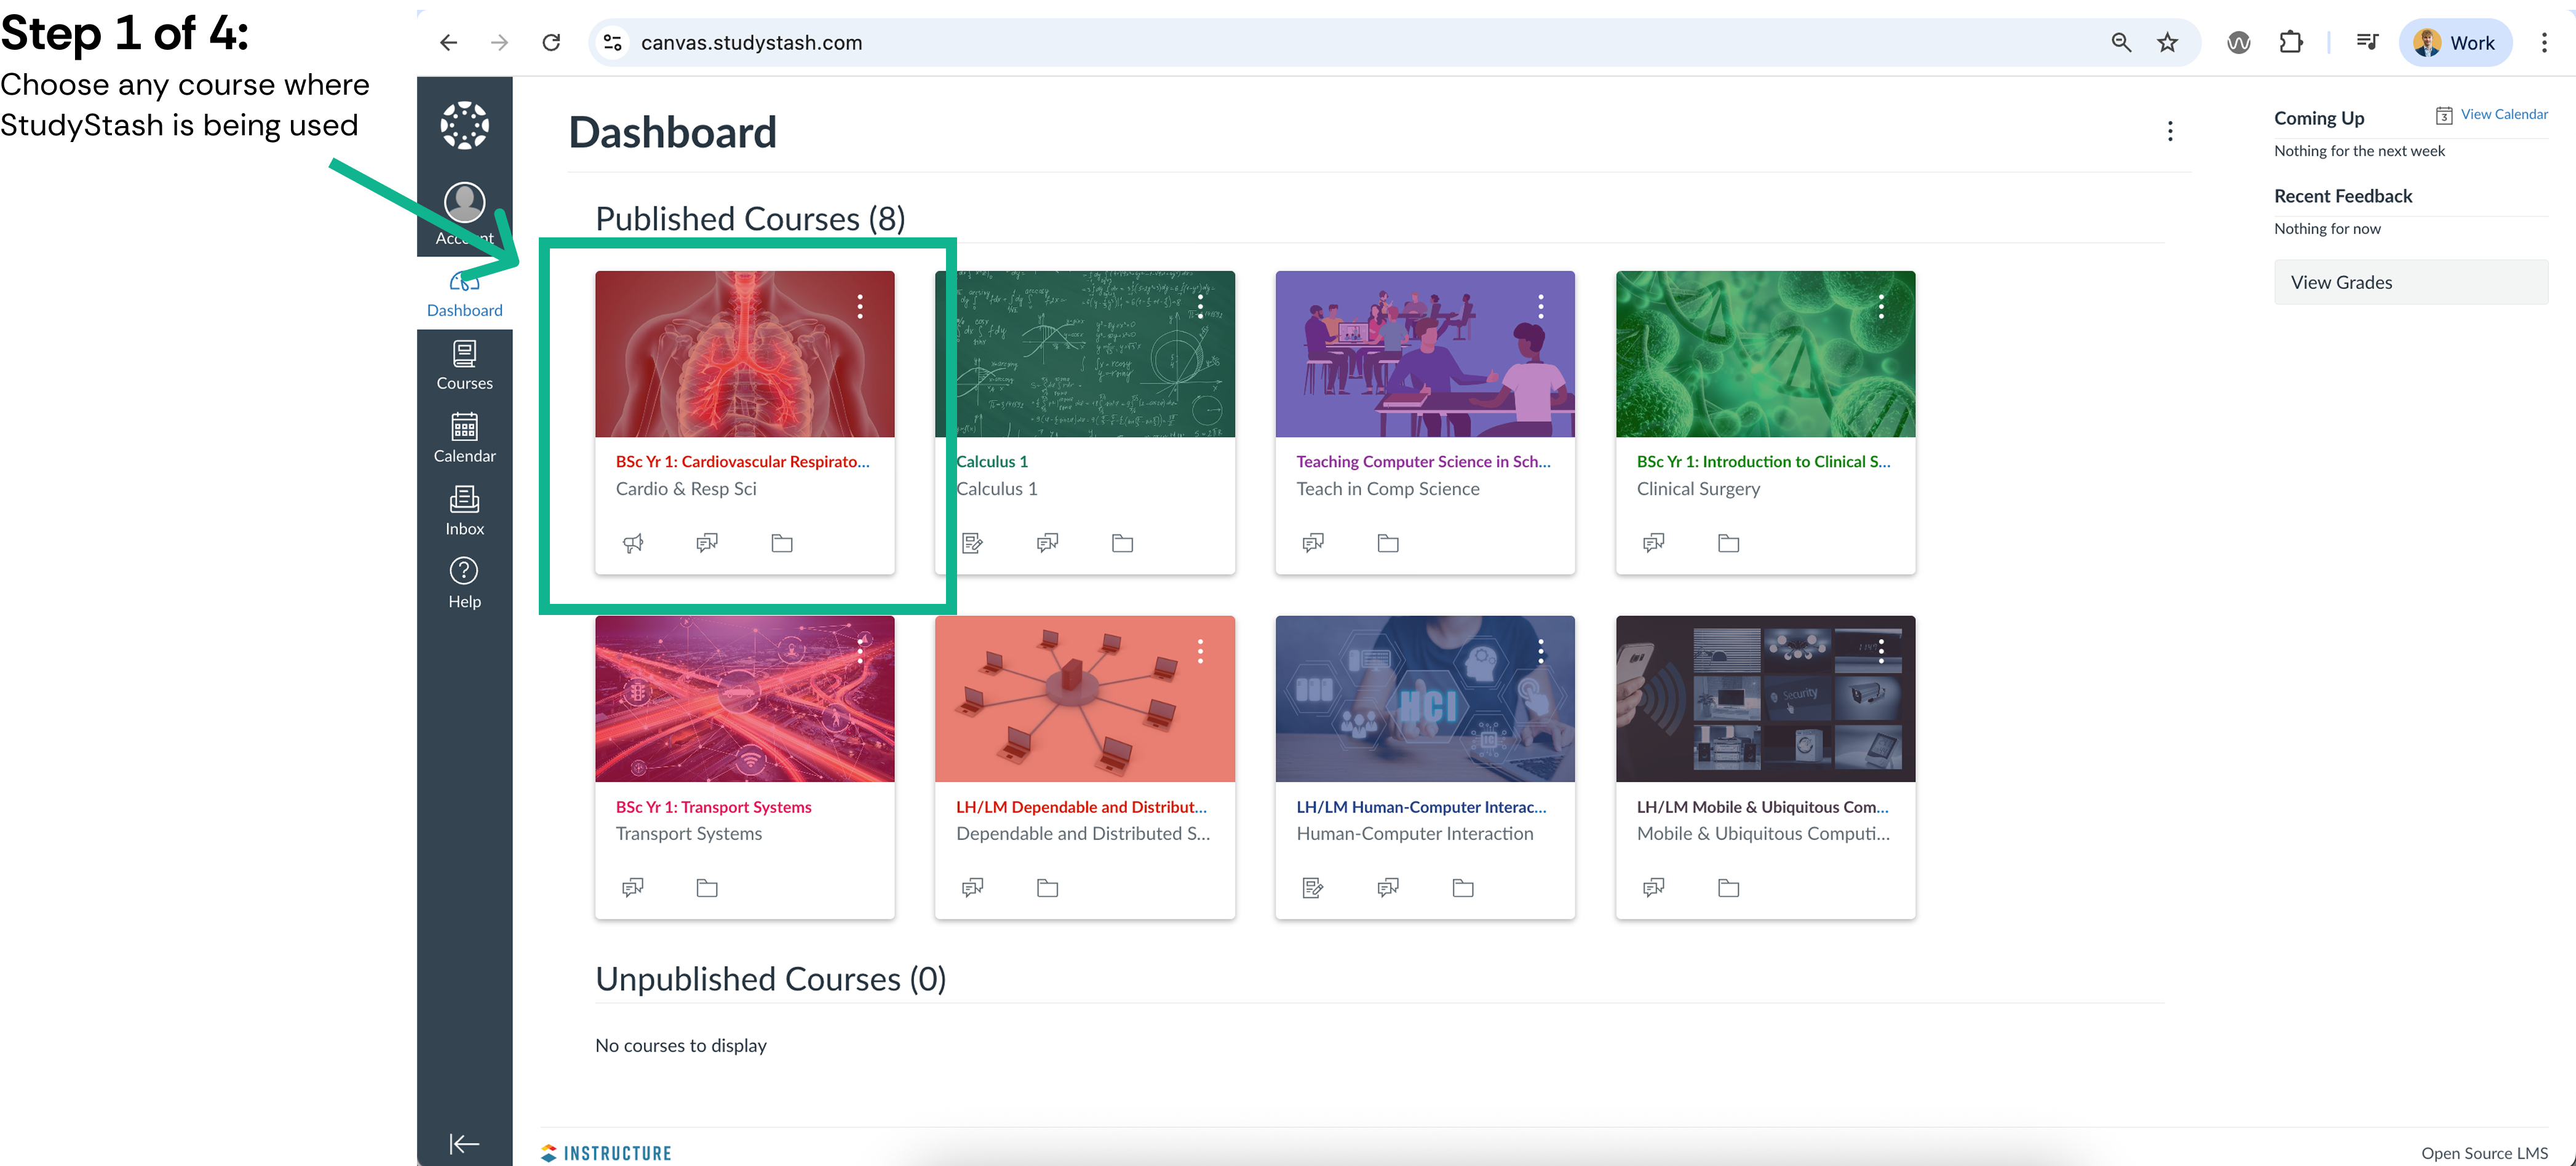
Task: Open Discussions for Teach in Comp Science
Action: [x=1313, y=543]
